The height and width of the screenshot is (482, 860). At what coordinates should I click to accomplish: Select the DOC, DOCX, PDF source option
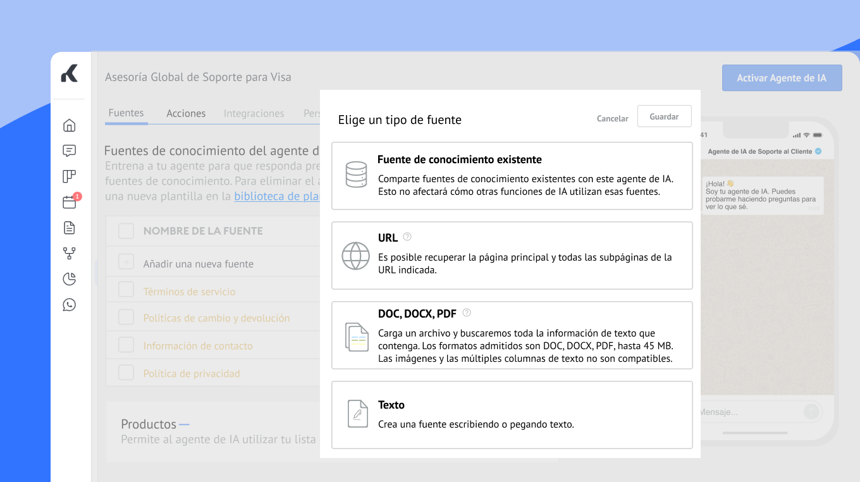(512, 335)
